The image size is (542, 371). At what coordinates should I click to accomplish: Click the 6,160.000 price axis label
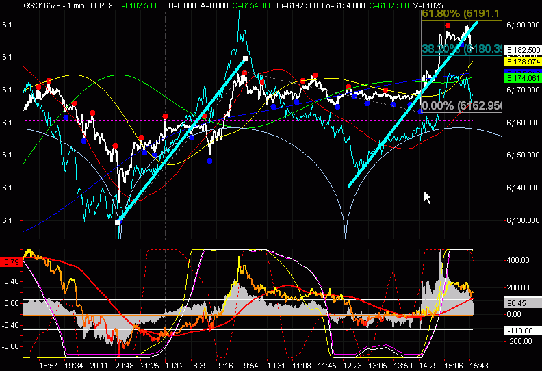click(523, 123)
